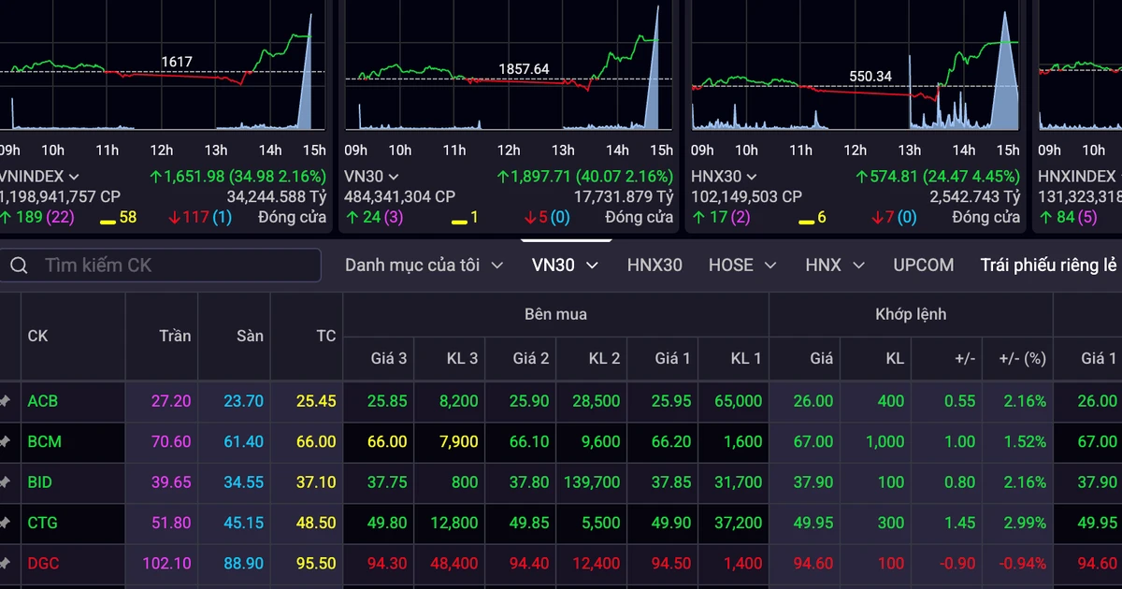Click the pin icon beside BID
Screen dimensions: 1122x589
pyautogui.click(x=6, y=483)
